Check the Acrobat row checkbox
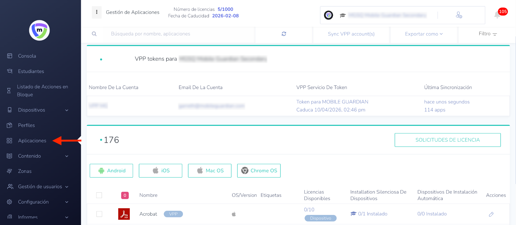516x225 pixels. point(99,214)
